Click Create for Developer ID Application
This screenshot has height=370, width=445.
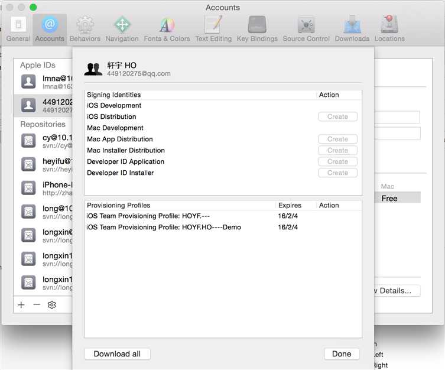click(337, 161)
